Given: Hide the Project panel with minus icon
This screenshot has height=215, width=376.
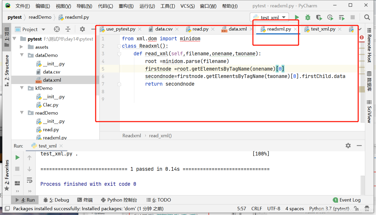Looking at the screenshot, I should click(93, 29).
